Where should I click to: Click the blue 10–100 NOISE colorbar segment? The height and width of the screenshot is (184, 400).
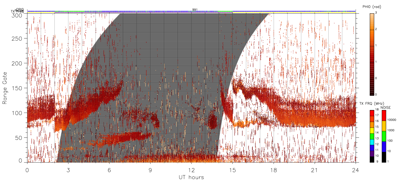click(x=384, y=146)
